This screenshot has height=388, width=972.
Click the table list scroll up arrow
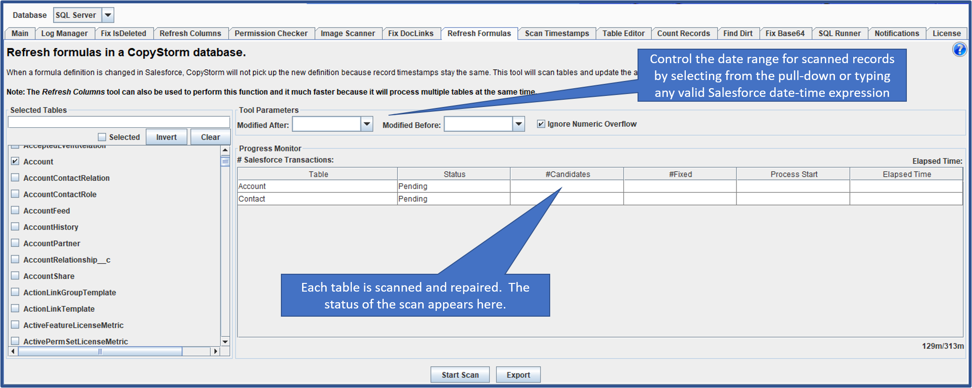coord(225,150)
